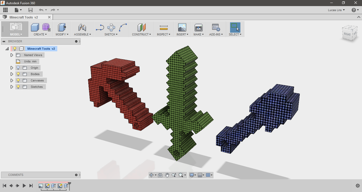Screen dimensions: 362x192
Task: Redo the last undone action
Action: point(53,10)
